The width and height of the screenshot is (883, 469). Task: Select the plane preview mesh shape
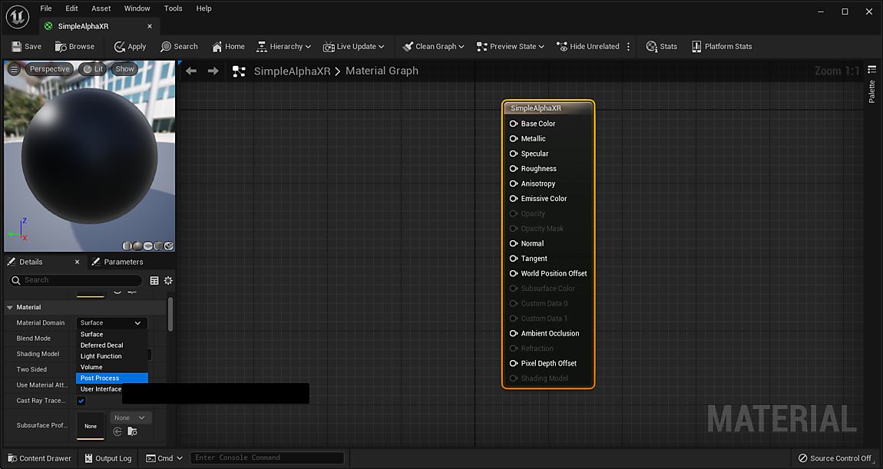[x=147, y=246]
